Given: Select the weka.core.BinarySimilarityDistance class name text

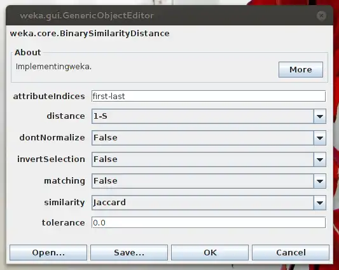Looking at the screenshot, I should click(90, 34).
